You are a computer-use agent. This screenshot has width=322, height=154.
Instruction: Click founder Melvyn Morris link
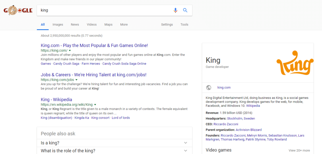(x=257, y=135)
